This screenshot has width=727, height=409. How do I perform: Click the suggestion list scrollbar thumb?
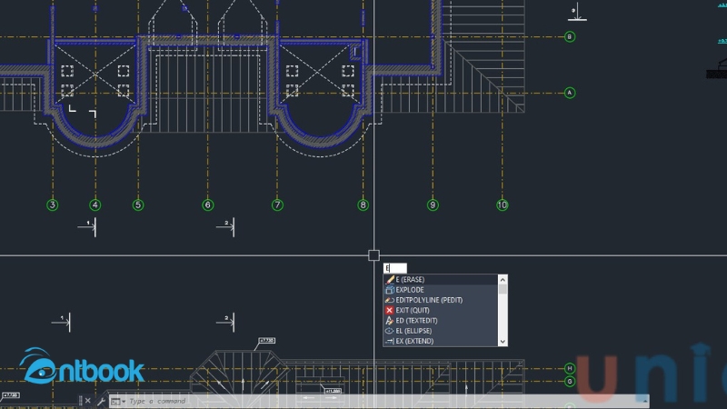click(x=503, y=289)
